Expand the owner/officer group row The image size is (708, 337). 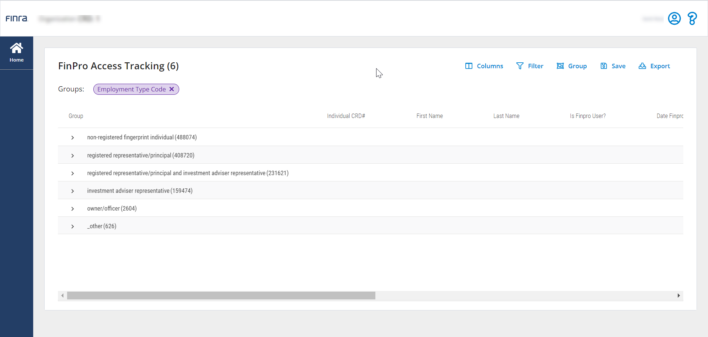pyautogui.click(x=73, y=209)
